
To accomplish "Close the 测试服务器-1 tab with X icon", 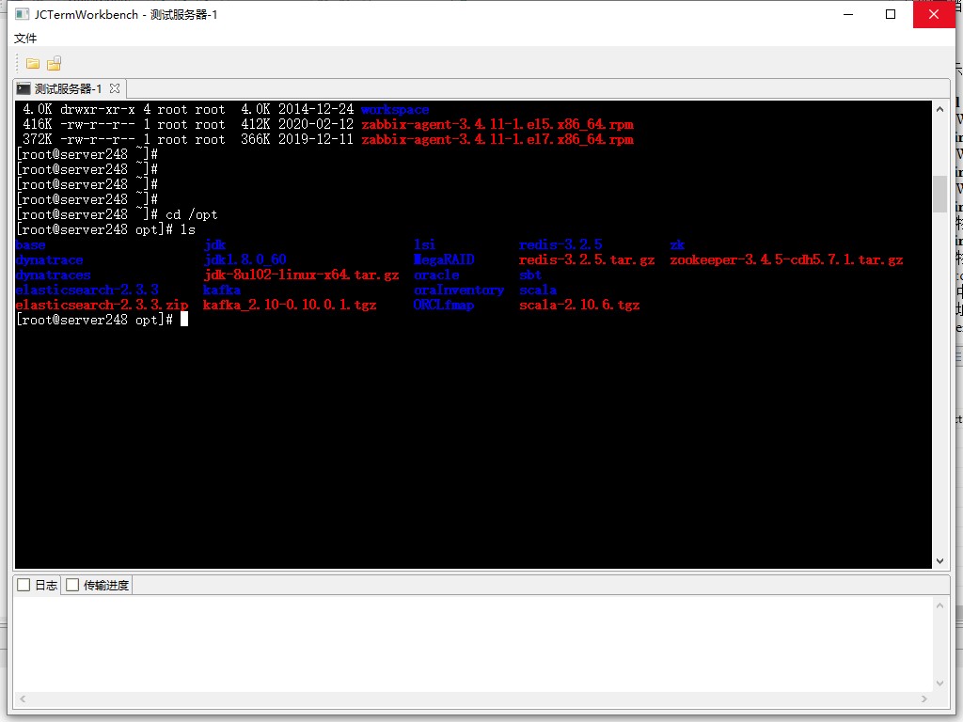I will [x=114, y=88].
